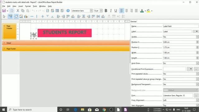The height and width of the screenshot is (112, 199).
Task: Click the Shrink from bottom icon
Action: (x=52, y=16)
